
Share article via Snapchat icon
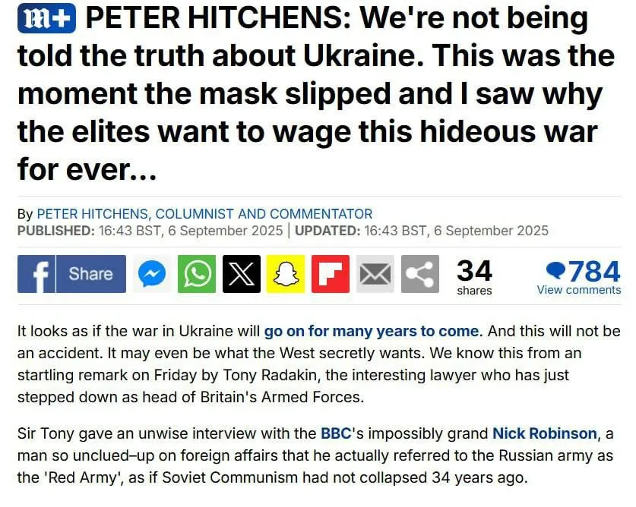286,274
